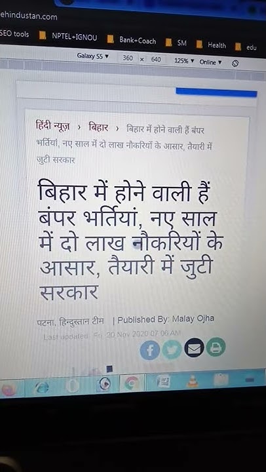Click the बिहार breadcrumb link

[98, 128]
